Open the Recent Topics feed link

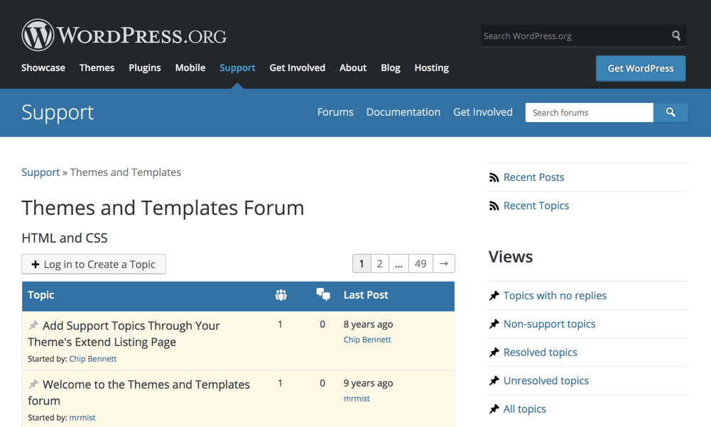pyautogui.click(x=536, y=206)
